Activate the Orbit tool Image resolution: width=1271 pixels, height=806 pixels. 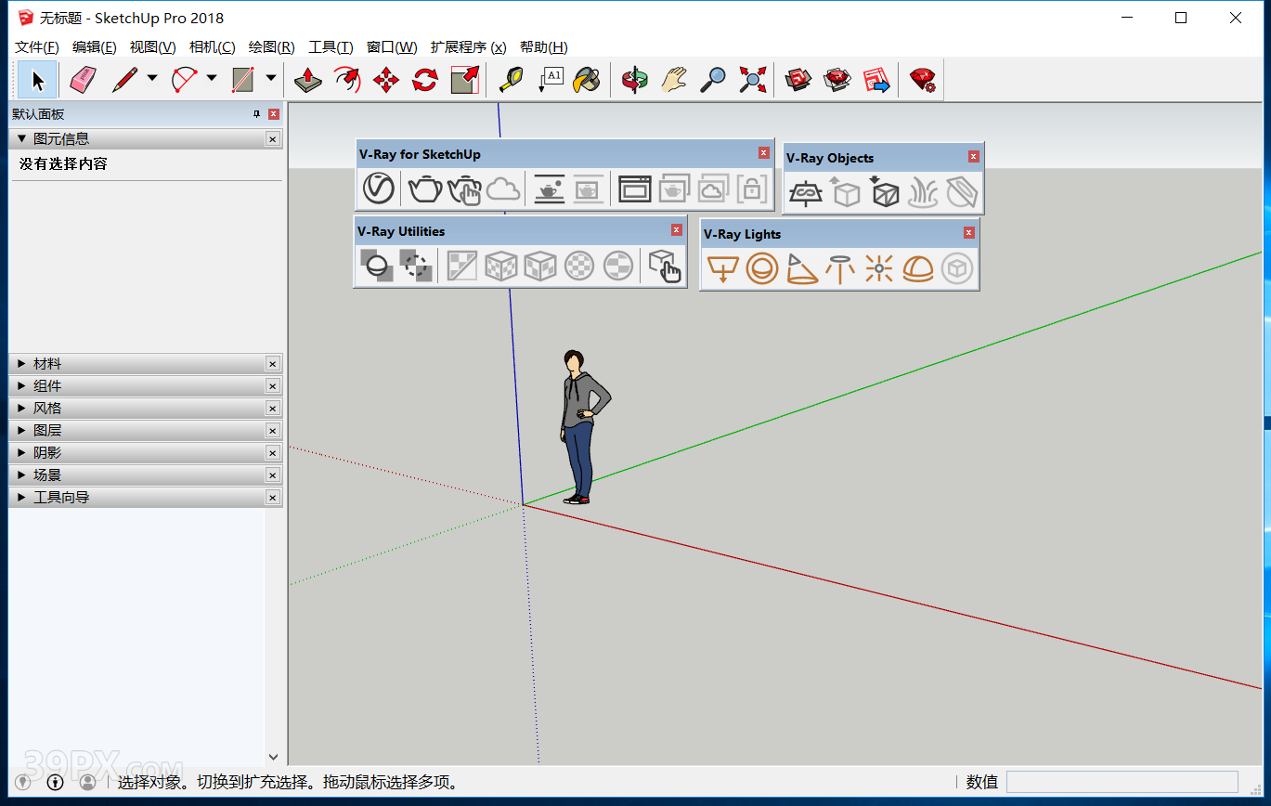[634, 80]
